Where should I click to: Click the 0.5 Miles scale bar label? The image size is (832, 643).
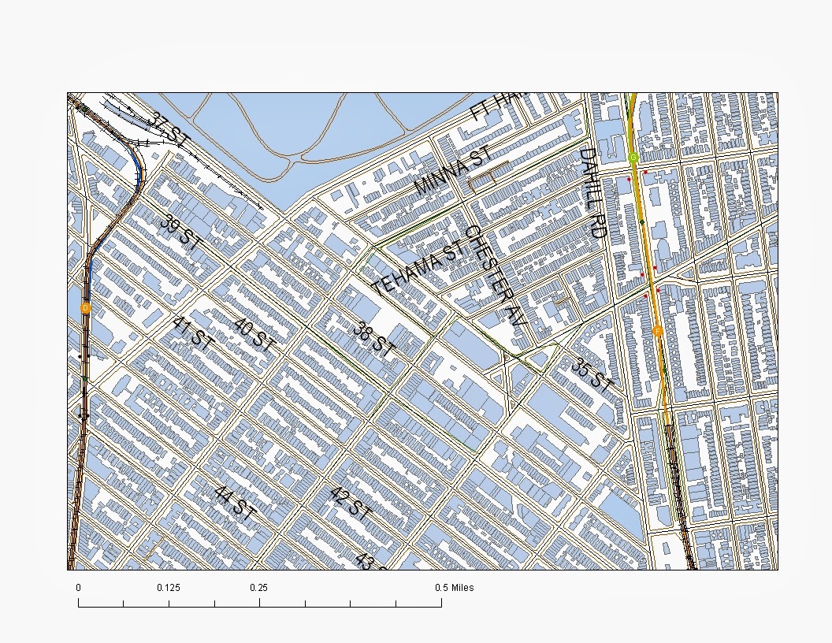coord(454,587)
